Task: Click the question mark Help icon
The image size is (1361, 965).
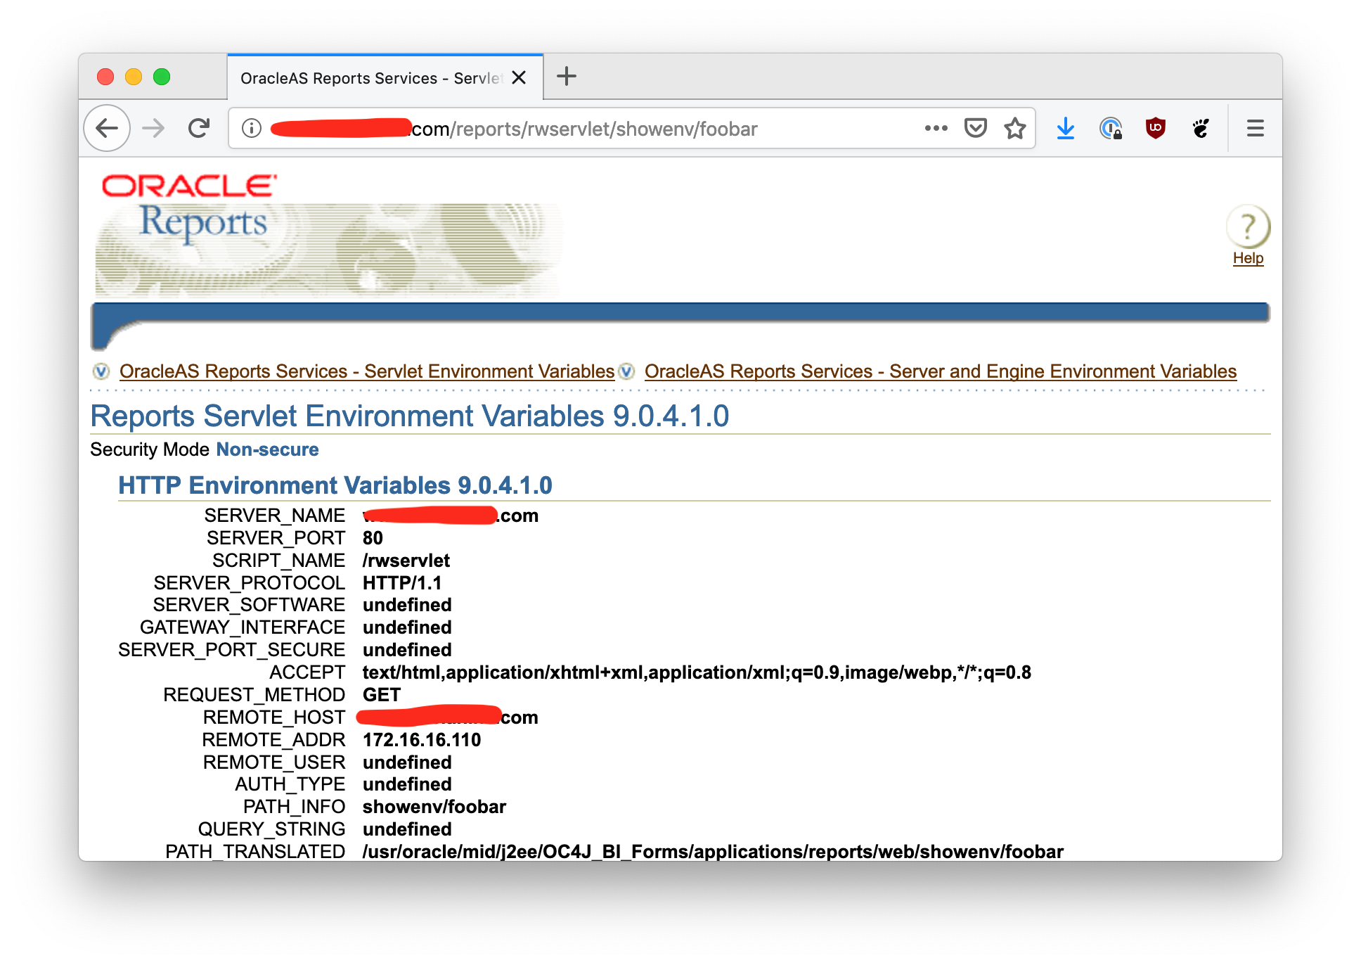Action: (x=1248, y=226)
